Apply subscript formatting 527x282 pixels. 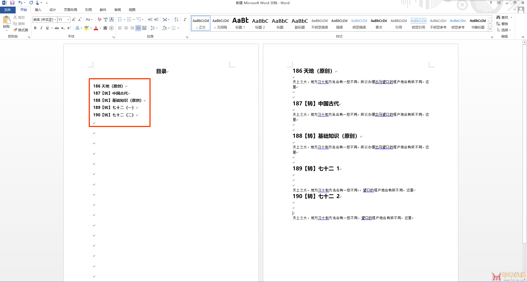tap(63, 28)
